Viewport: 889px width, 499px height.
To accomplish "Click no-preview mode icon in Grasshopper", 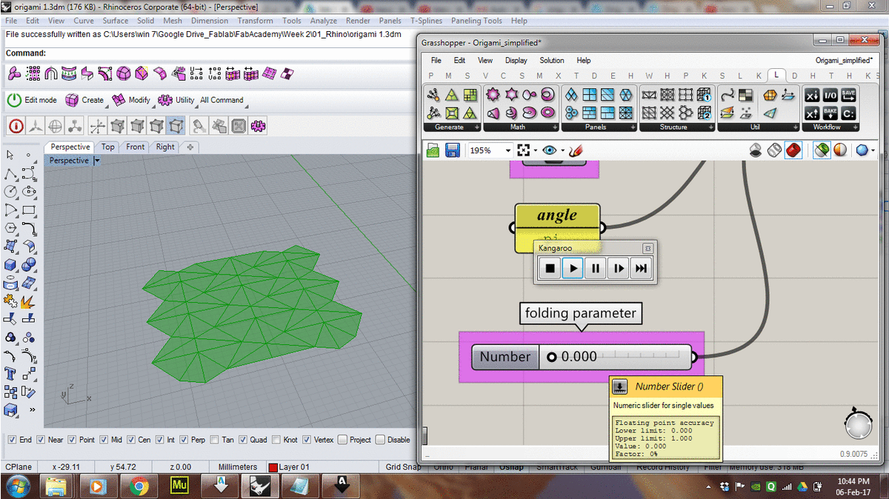I will pyautogui.click(x=756, y=150).
